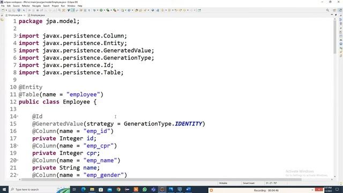Open the Navigate menu
The height and width of the screenshot is (193, 343).
36,6
